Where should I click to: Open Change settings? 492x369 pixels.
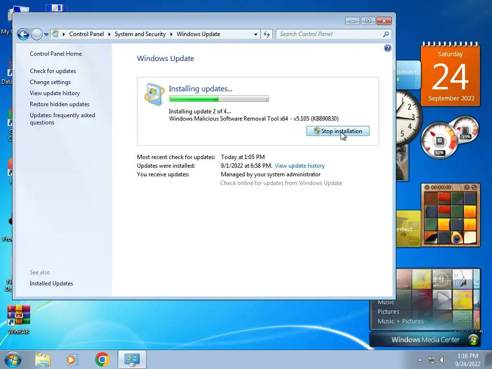[50, 82]
